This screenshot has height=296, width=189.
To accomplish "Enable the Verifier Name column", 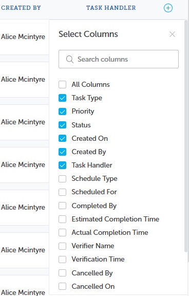I will (63, 246).
